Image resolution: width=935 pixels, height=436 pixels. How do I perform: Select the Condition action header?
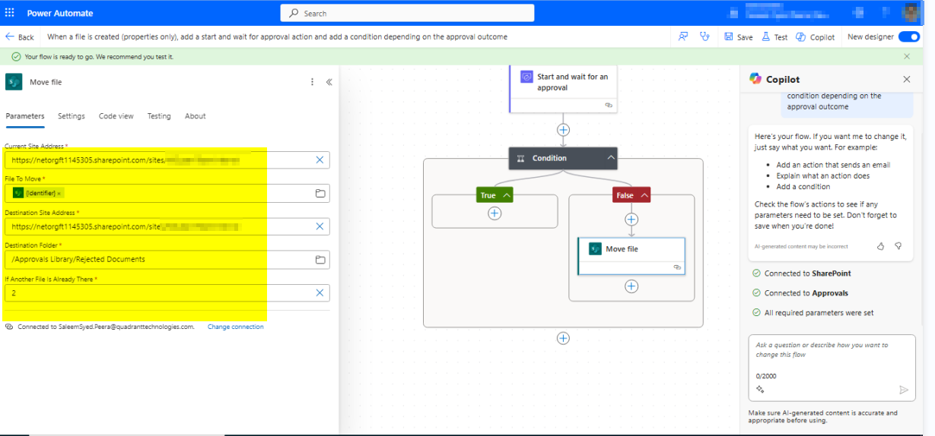[563, 158]
